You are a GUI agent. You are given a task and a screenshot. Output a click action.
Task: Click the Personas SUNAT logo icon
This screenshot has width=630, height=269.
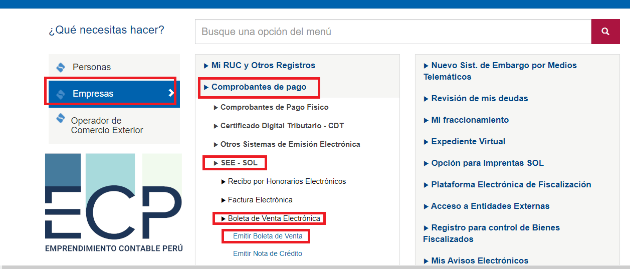[x=61, y=67]
